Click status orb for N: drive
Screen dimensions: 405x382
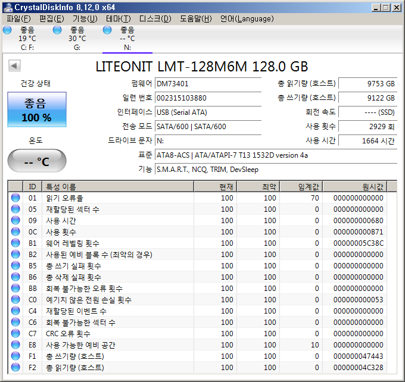coord(107,30)
